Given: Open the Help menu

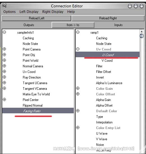Looking at the screenshot, I should (71, 12).
